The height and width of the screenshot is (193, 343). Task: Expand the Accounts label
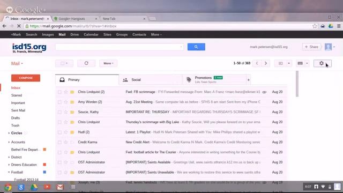tap(9, 142)
